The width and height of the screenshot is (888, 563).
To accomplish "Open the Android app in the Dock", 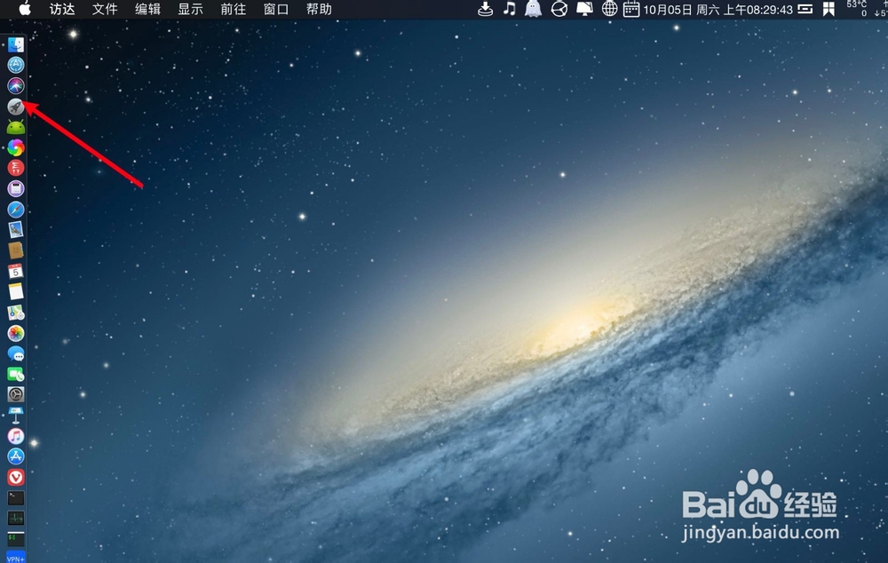I will tap(17, 126).
